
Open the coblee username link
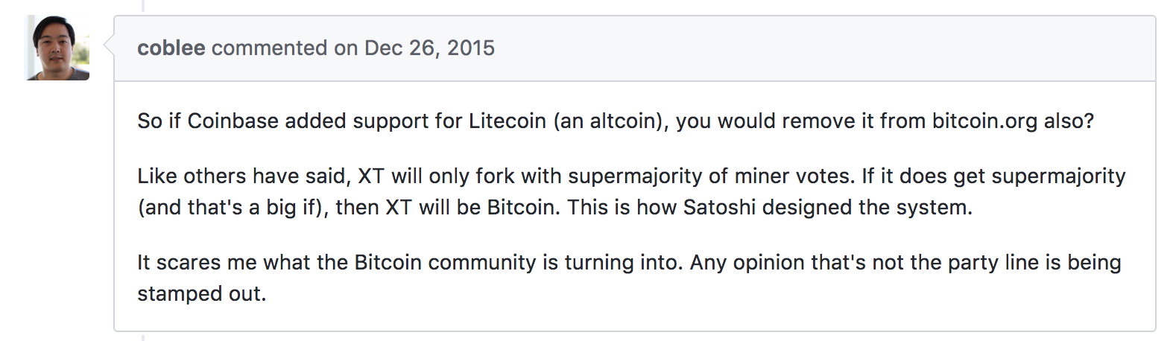click(171, 48)
